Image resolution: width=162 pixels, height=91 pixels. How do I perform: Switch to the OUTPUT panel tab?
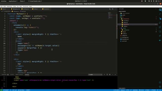pos(12,75)
